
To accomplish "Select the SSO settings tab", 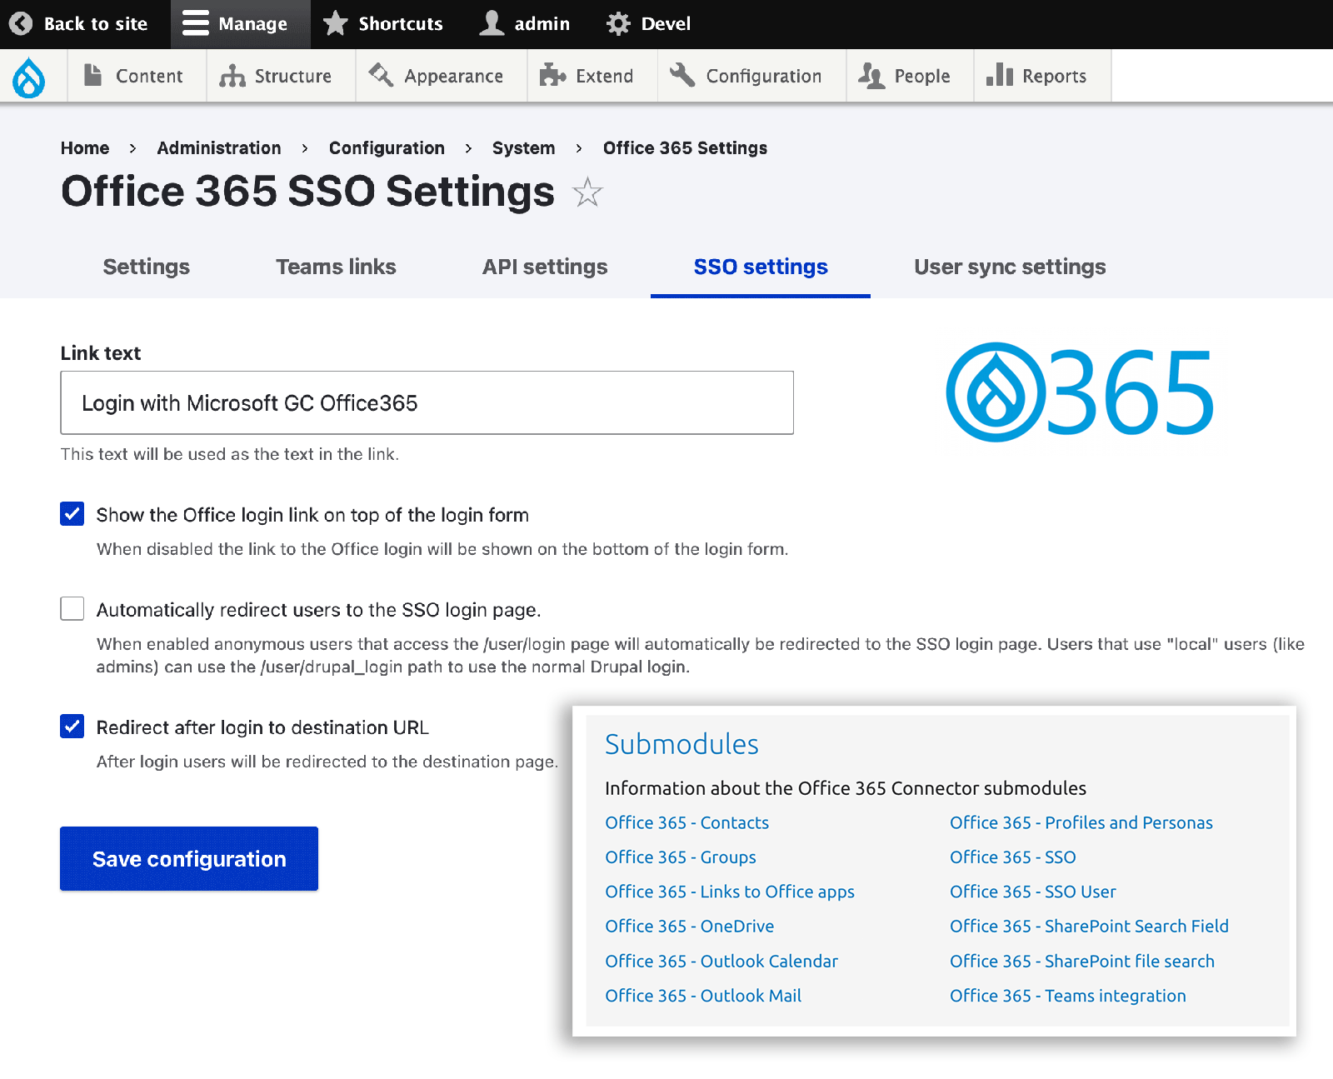I will point(761,267).
